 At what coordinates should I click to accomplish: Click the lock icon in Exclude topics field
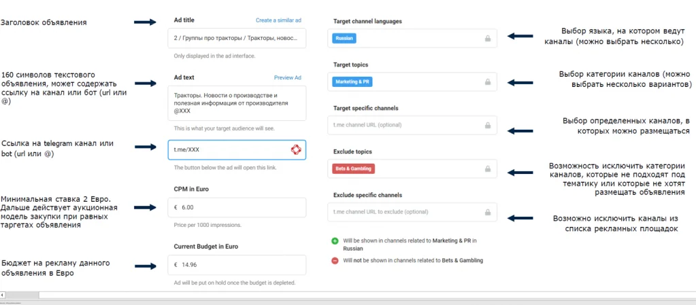[487, 168]
